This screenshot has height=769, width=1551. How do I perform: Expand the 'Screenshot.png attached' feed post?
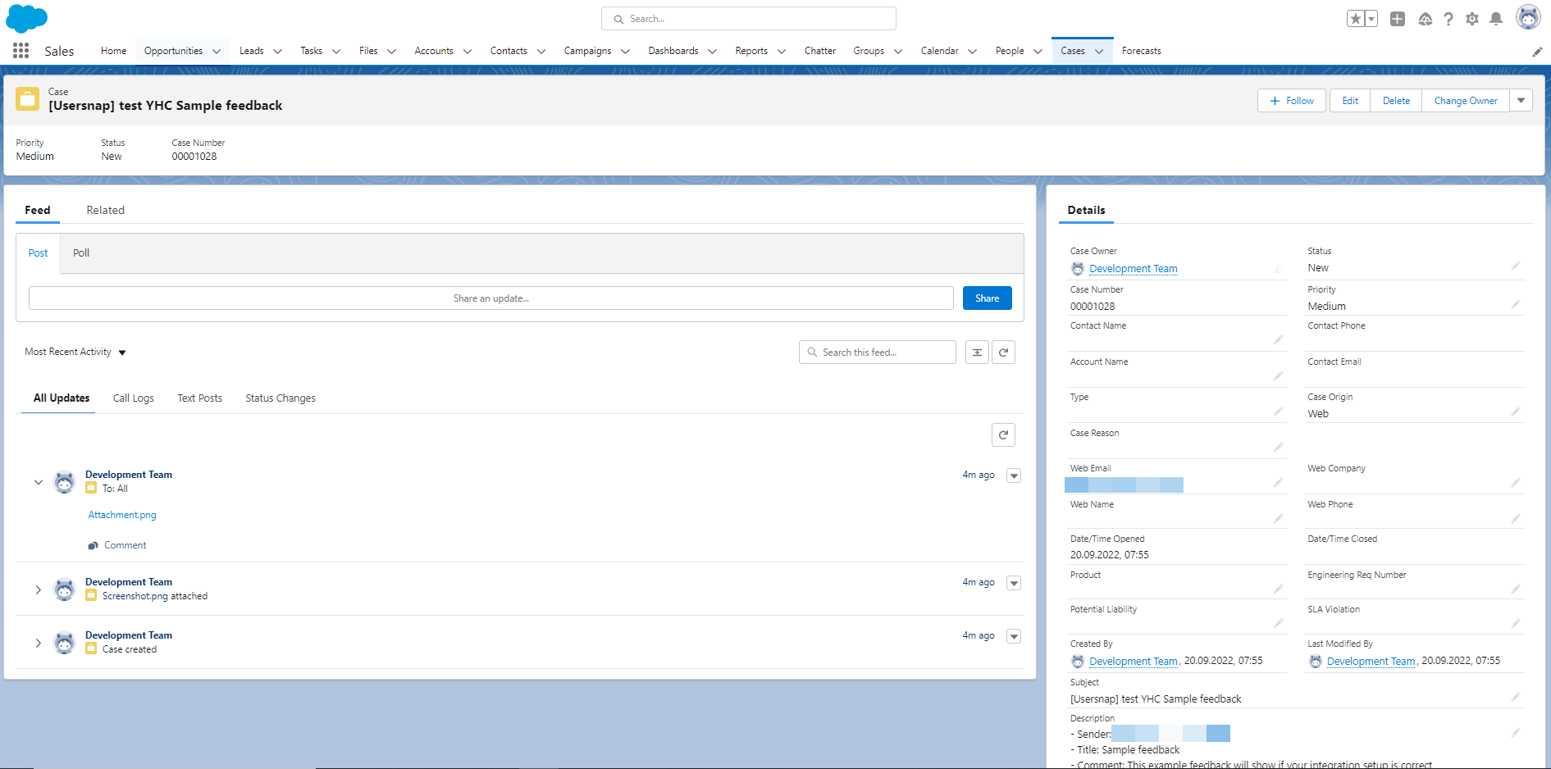coord(38,589)
